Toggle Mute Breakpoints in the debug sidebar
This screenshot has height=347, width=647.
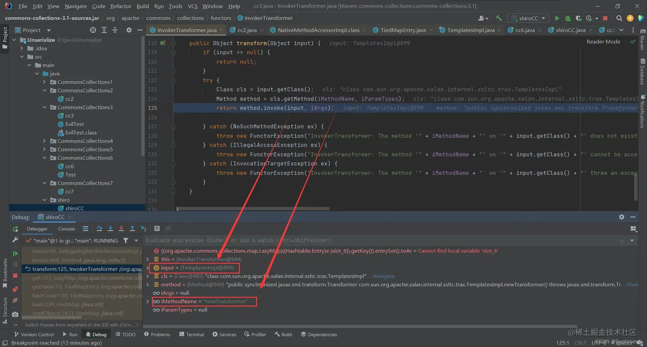(15, 300)
